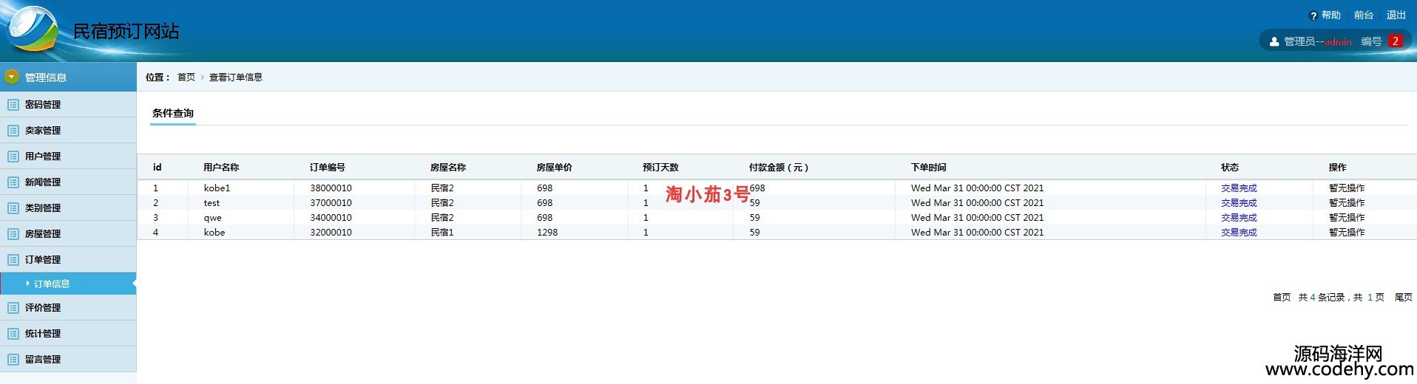Click 退出 to log out

[1396, 15]
